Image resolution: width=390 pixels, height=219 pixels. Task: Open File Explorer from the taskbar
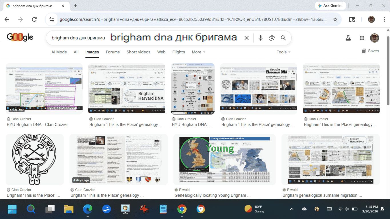(69, 209)
